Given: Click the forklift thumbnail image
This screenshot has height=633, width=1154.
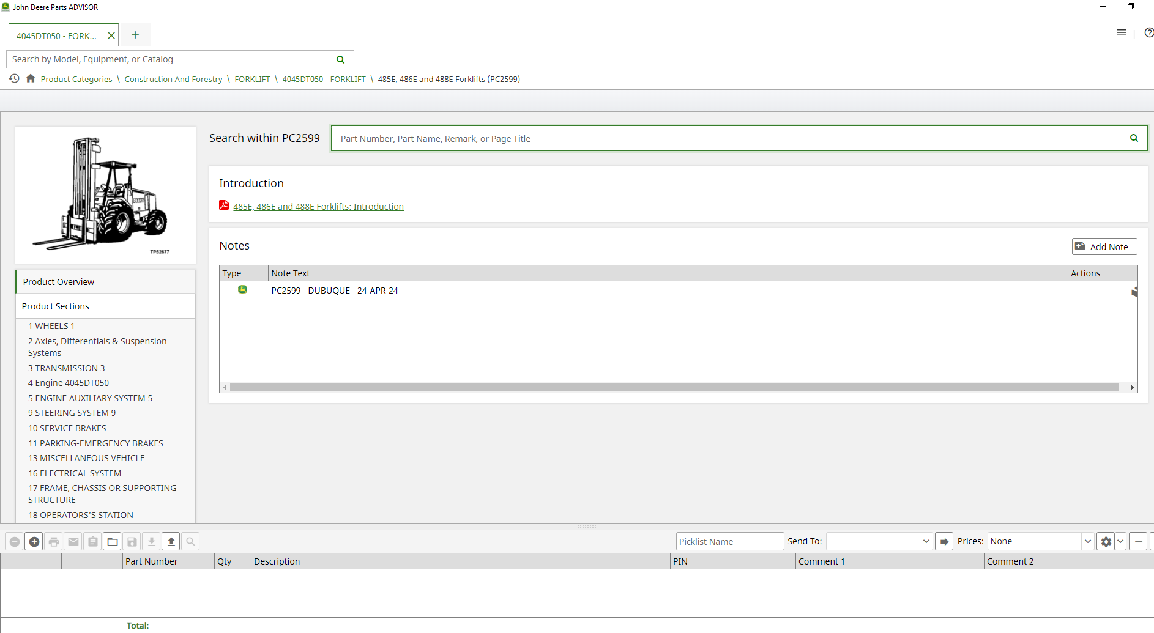Looking at the screenshot, I should (x=105, y=195).
